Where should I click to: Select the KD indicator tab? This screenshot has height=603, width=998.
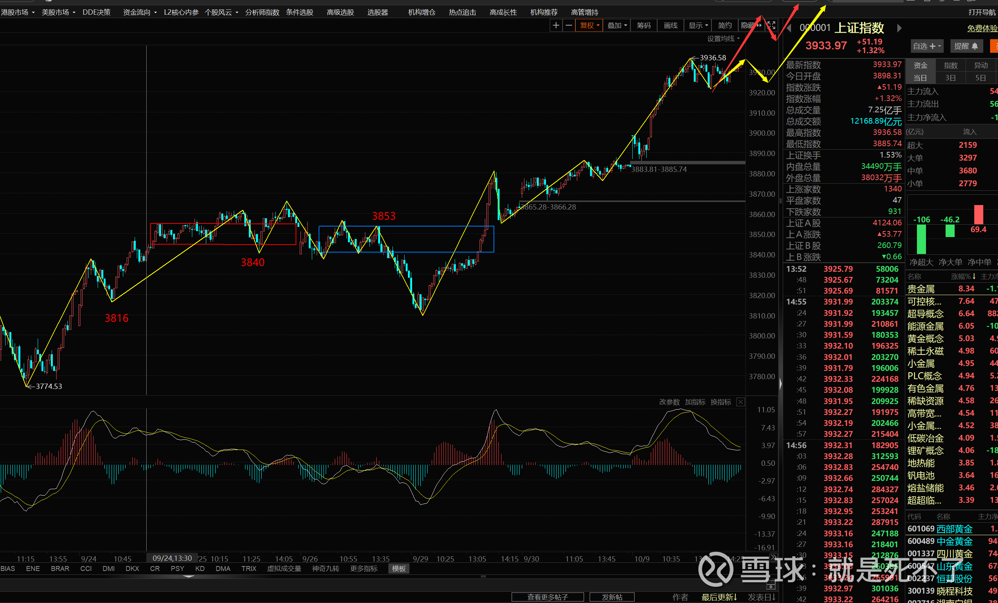coord(200,569)
